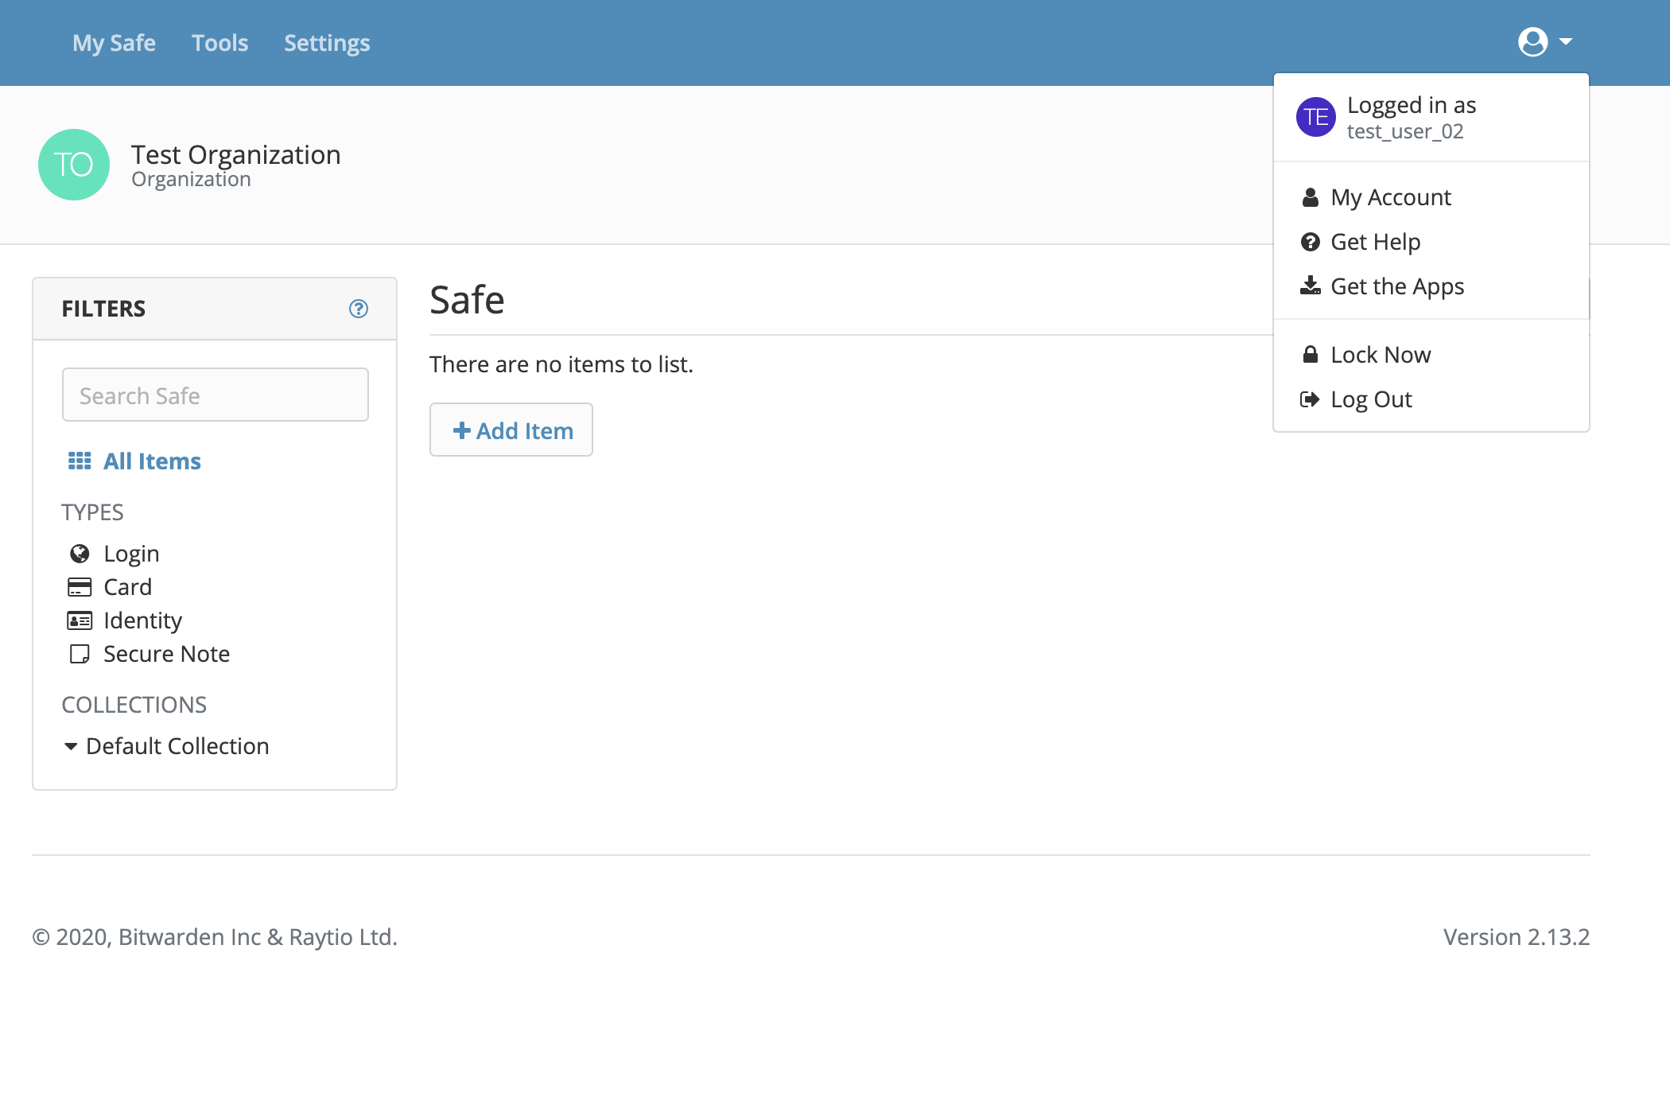
Task: Select My Account from the menu
Action: (x=1431, y=197)
